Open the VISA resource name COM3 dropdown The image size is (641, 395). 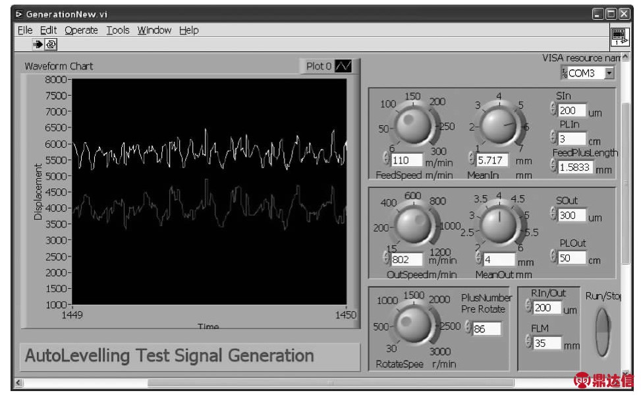tap(609, 73)
